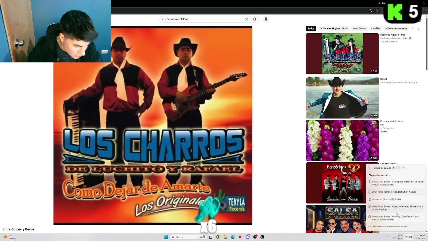Go back in the sound output panel
The height and width of the screenshot is (241, 428).
point(370,168)
